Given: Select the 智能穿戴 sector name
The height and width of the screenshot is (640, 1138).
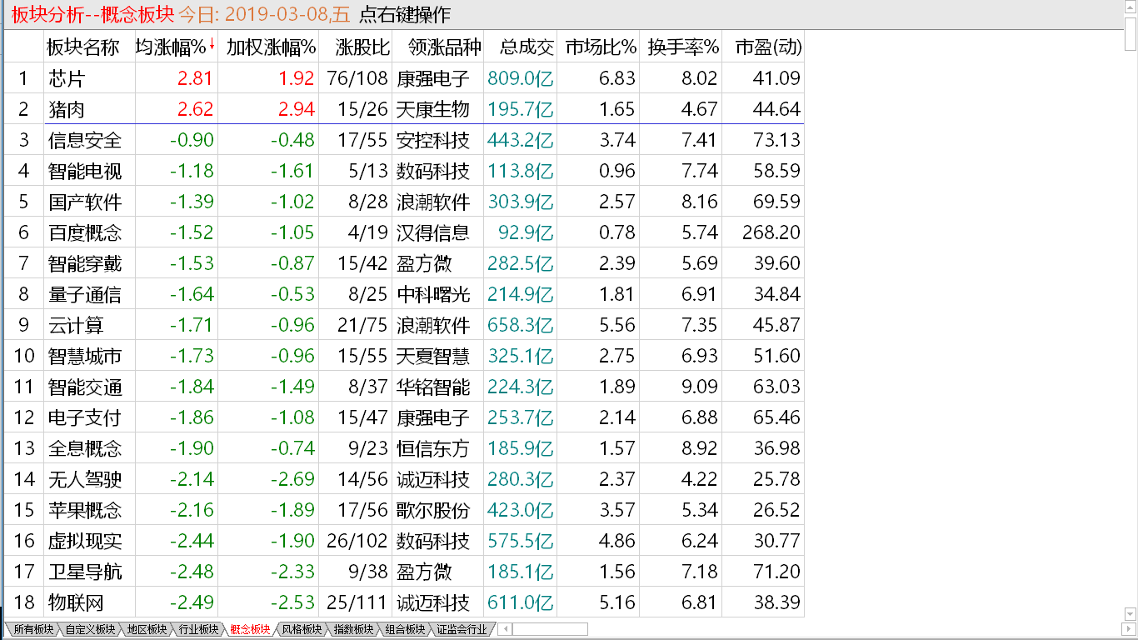Looking at the screenshot, I should [x=85, y=263].
